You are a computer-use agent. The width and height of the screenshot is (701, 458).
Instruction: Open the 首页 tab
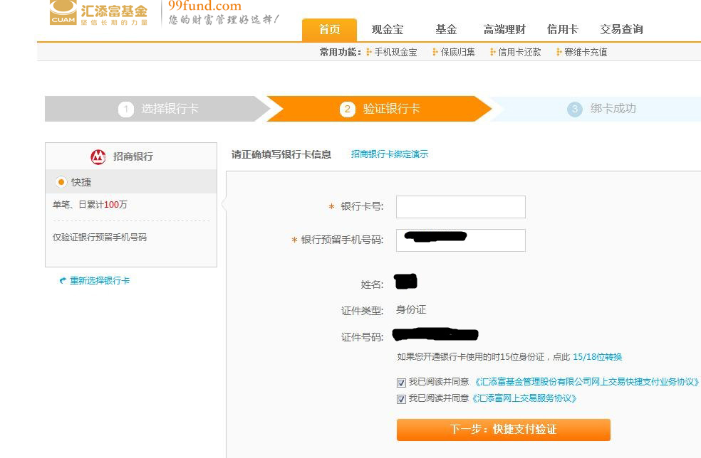pos(329,30)
